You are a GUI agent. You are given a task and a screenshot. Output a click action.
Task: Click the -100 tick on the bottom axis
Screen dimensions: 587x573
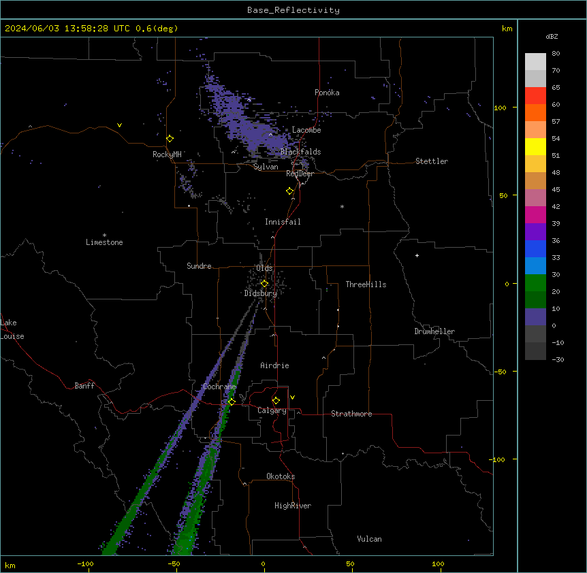85,563
